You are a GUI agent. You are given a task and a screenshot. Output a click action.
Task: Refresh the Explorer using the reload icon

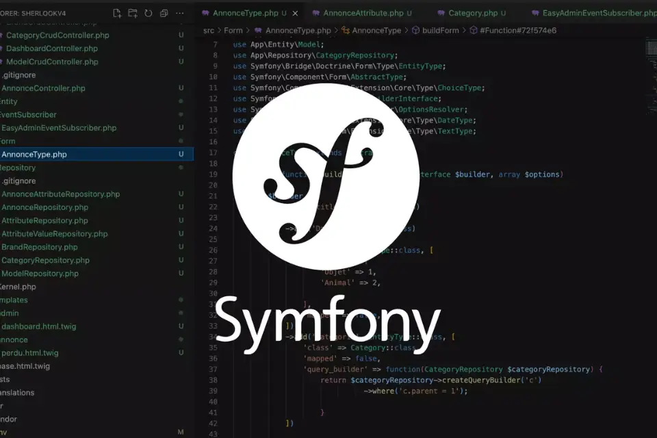point(148,12)
